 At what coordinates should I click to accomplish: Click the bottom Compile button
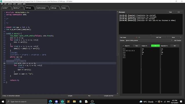point(70,96)
